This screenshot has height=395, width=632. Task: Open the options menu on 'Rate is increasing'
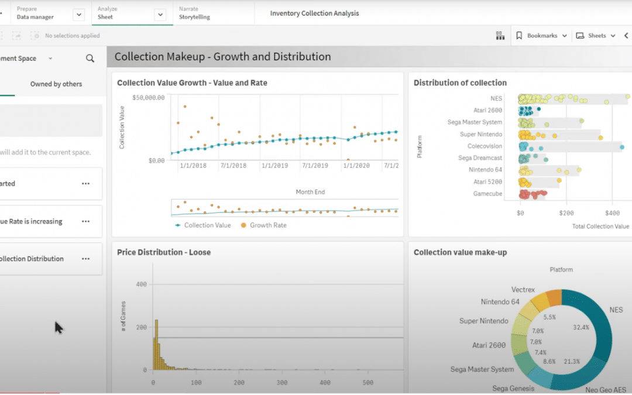(x=85, y=221)
